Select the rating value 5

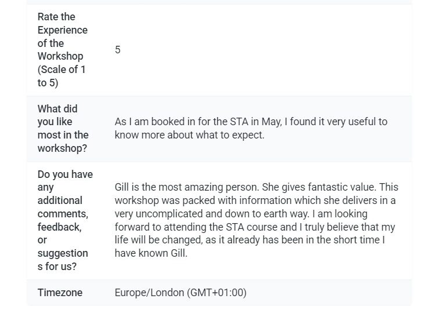coord(117,50)
